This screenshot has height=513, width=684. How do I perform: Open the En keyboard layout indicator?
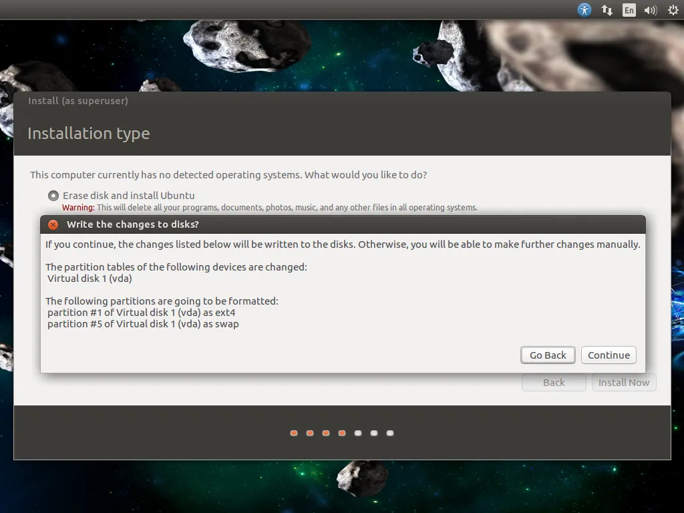629,10
